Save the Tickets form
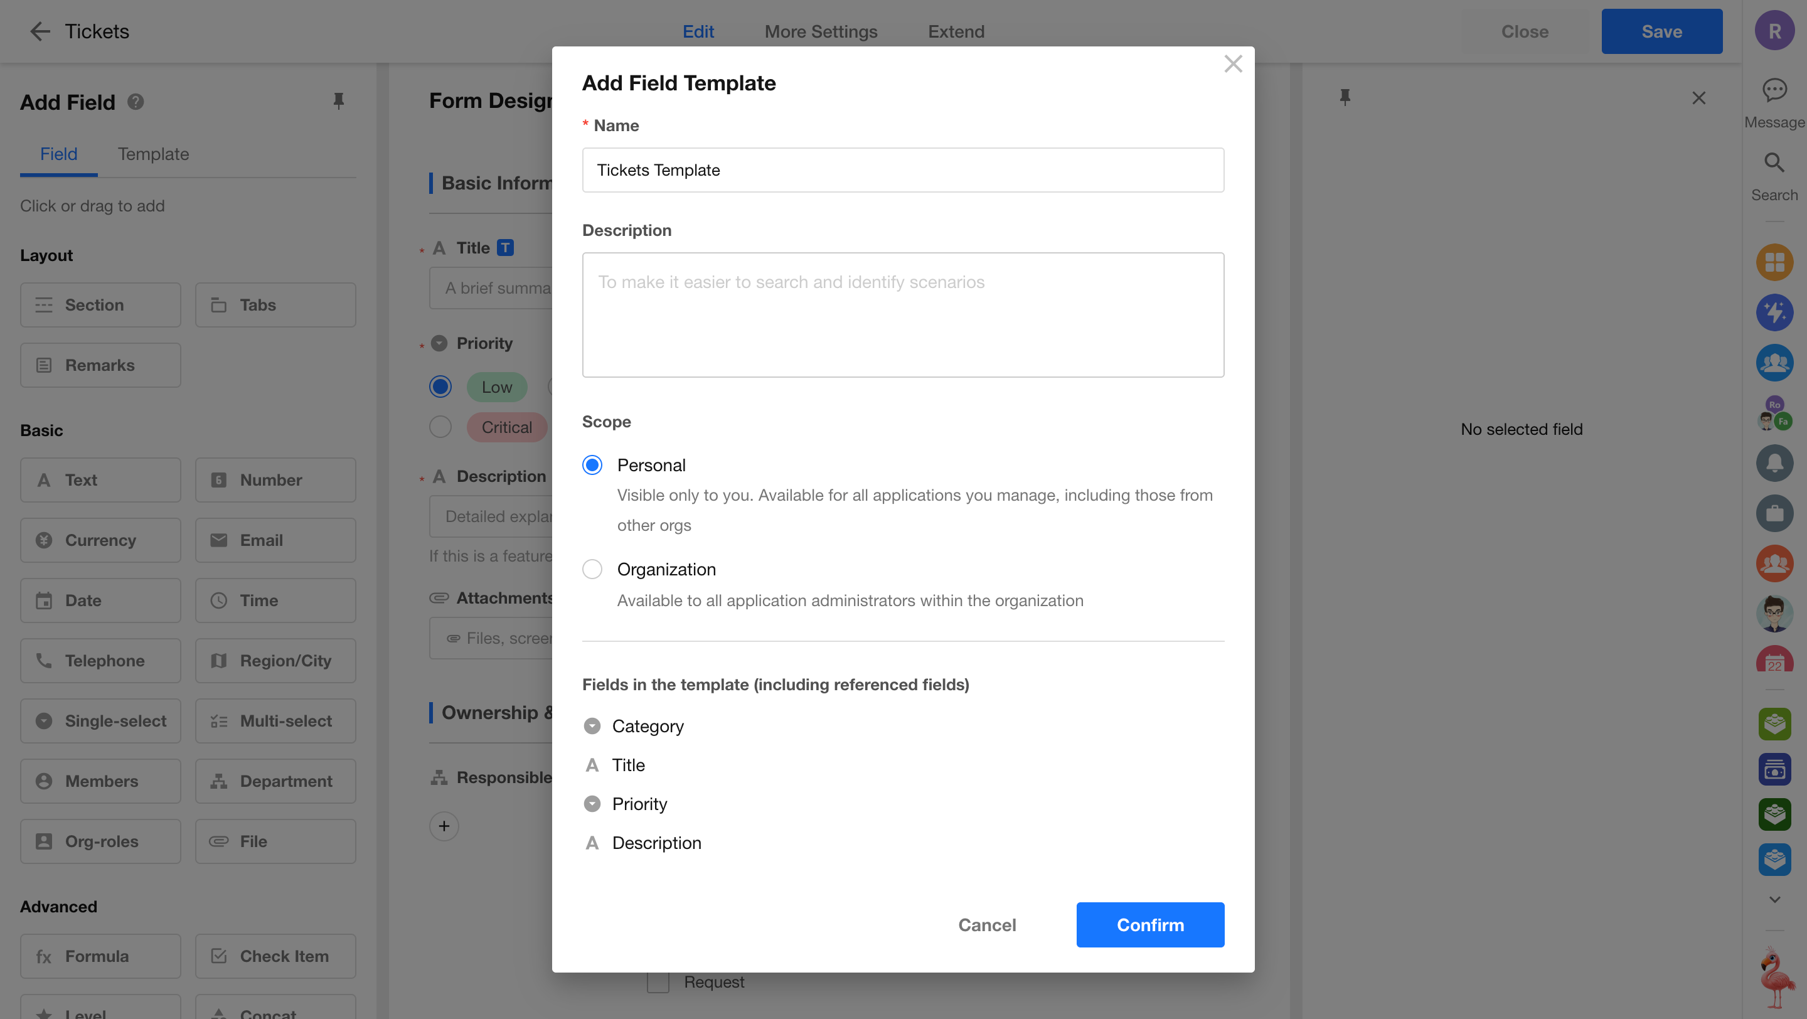1807x1019 pixels. point(1662,31)
